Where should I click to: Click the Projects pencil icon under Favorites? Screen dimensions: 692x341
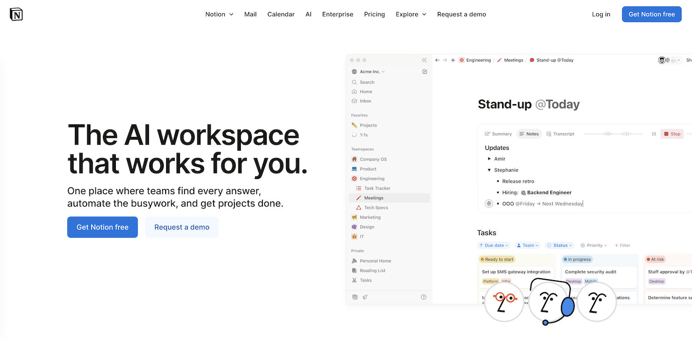[x=354, y=125]
